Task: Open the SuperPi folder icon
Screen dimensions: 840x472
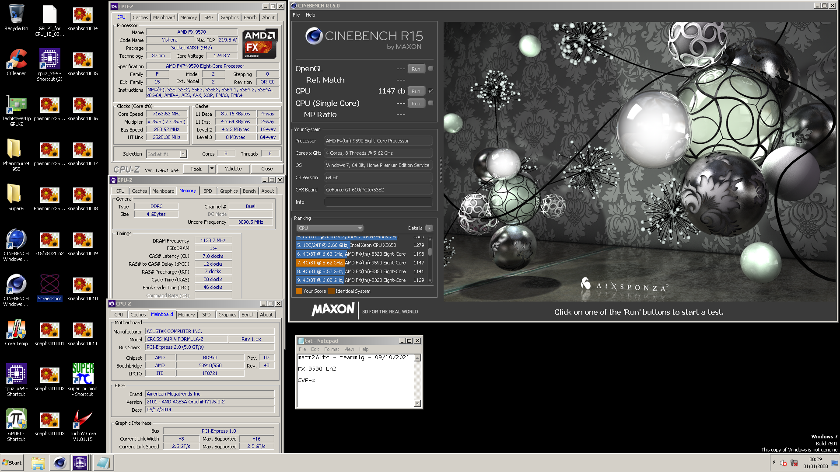Action: 16,198
